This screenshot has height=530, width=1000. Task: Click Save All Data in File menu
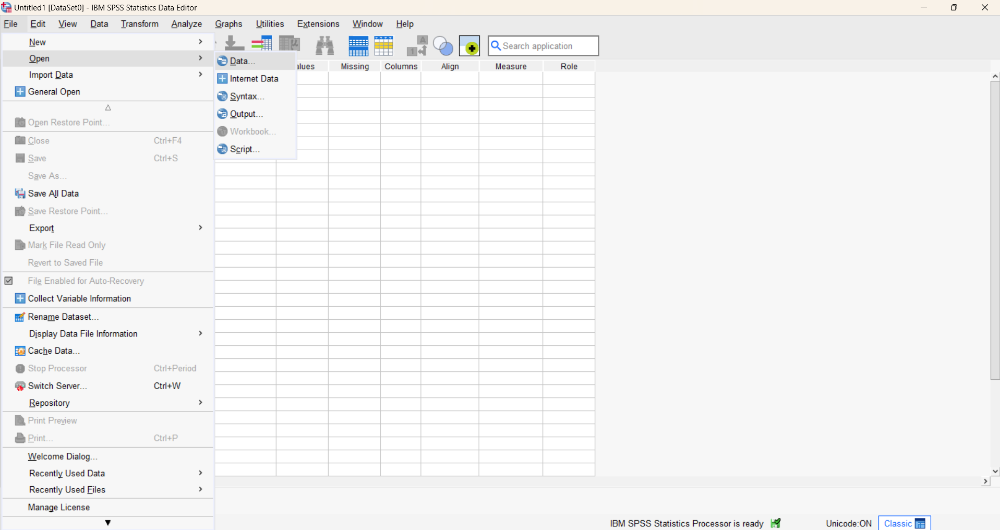pyautogui.click(x=108, y=194)
